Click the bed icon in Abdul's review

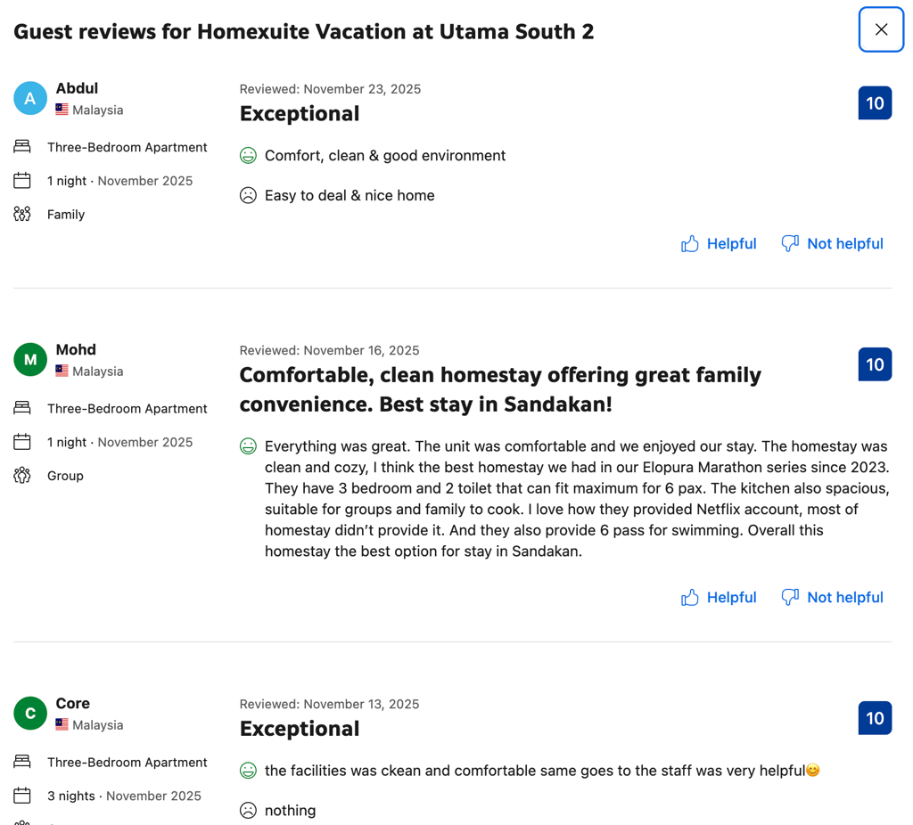22,147
